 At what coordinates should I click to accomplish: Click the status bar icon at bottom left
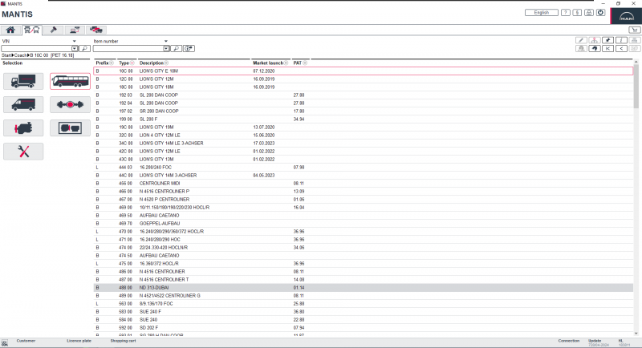point(5,342)
